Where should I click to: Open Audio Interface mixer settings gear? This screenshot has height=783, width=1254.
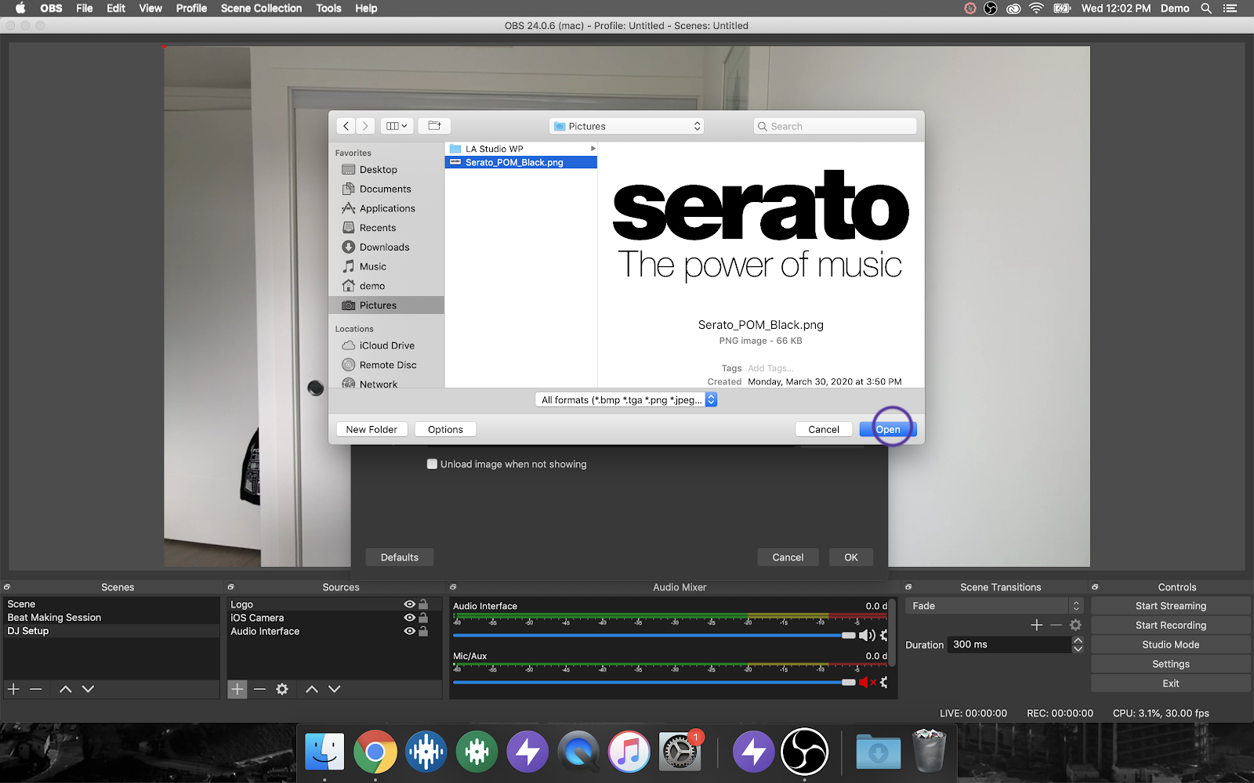884,636
